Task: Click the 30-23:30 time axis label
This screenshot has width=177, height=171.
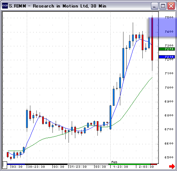Action: [36, 167]
